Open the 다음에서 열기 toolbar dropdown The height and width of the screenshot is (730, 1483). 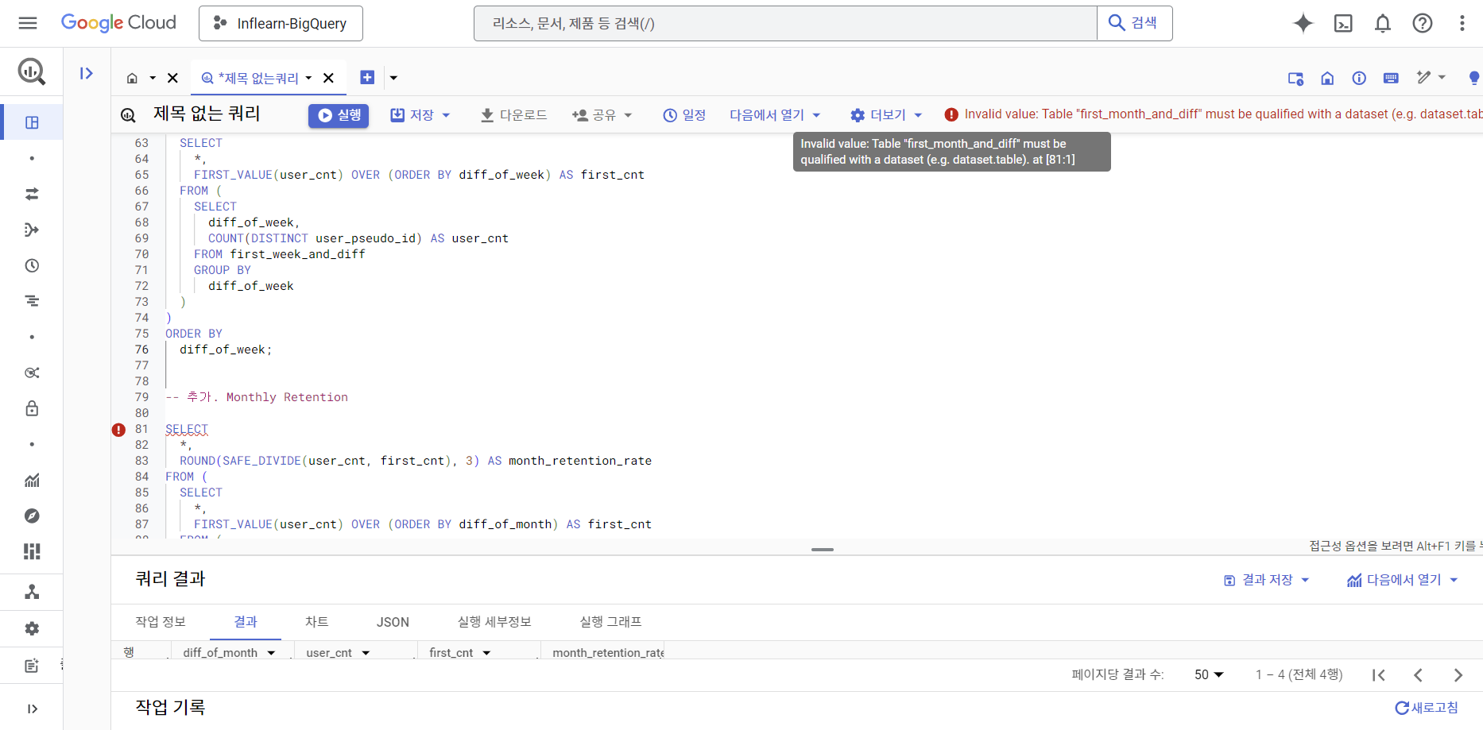(x=775, y=115)
